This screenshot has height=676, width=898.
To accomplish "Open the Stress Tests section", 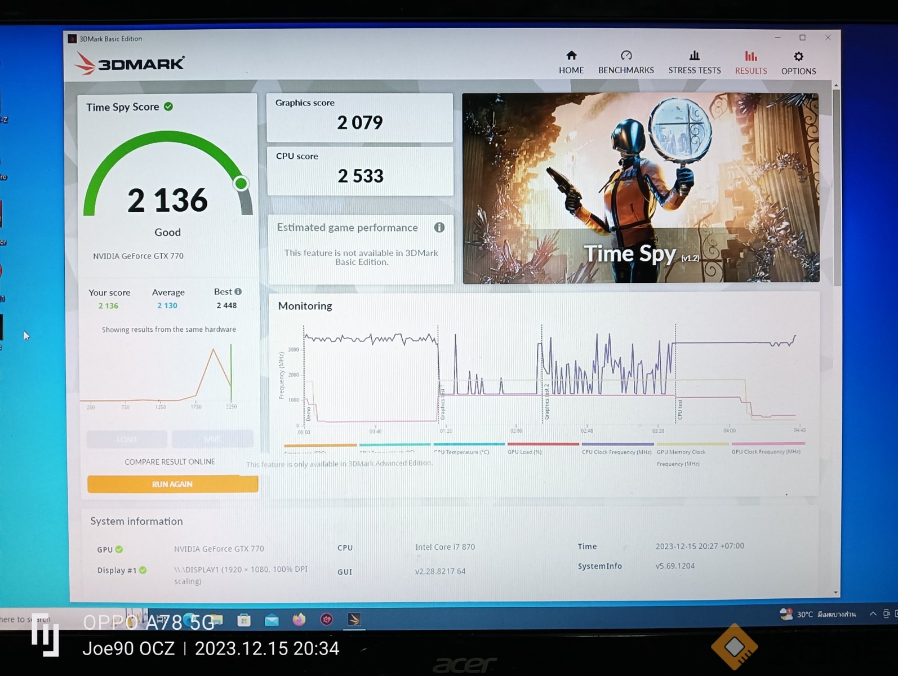I will coord(694,62).
